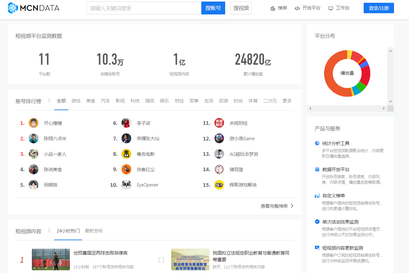This screenshot has width=409, height=273.
Task: Select the 体育 category tab
Action: (253, 101)
